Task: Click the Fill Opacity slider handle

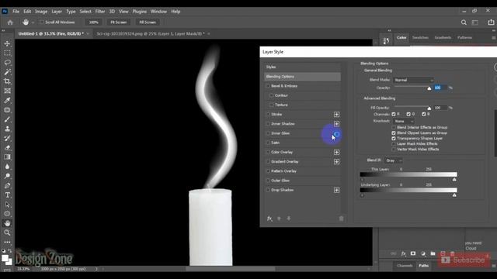Action: click(x=429, y=108)
